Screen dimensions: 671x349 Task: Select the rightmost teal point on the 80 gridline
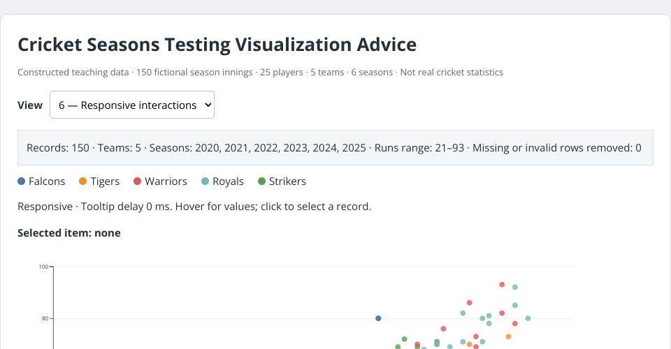[x=528, y=318]
